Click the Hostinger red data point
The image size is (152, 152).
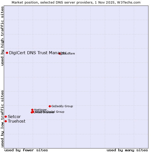[x=32, y=110]
